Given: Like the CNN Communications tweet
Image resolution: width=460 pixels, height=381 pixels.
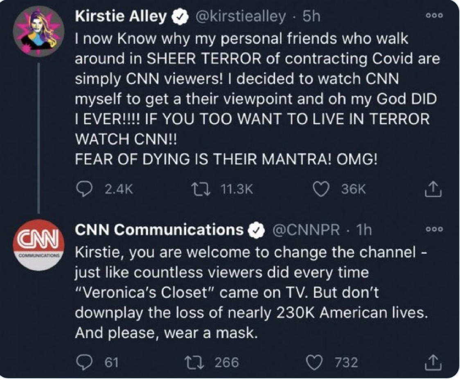Looking at the screenshot, I should [314, 362].
